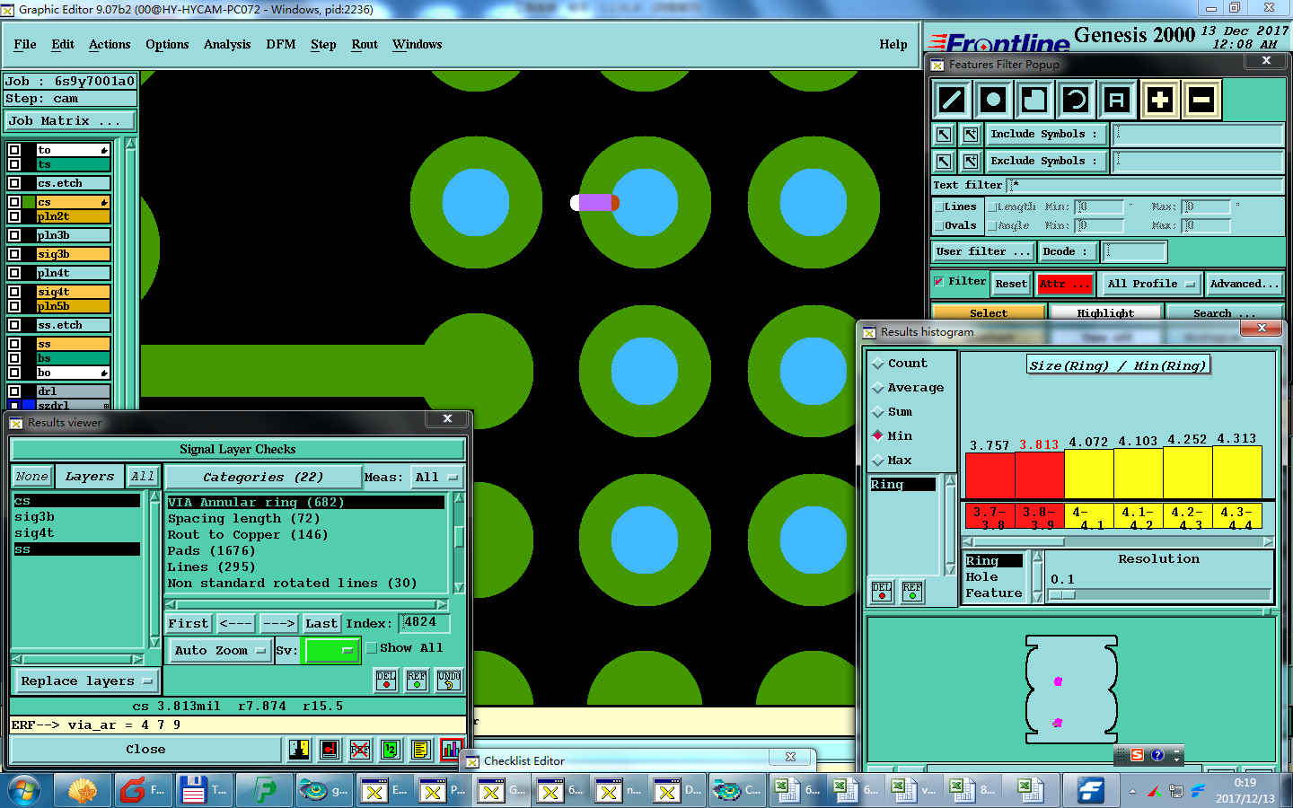
Task: Select the Sum radio option
Action: point(878,412)
